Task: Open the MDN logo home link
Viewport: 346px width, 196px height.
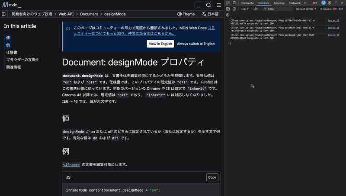Action: tap(12, 5)
